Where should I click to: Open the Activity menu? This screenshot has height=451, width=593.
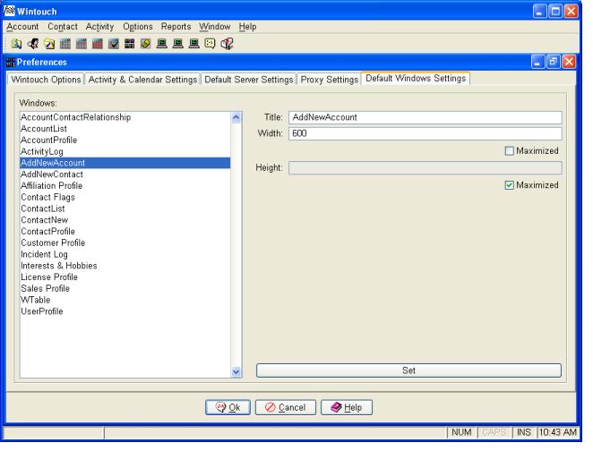(x=99, y=27)
